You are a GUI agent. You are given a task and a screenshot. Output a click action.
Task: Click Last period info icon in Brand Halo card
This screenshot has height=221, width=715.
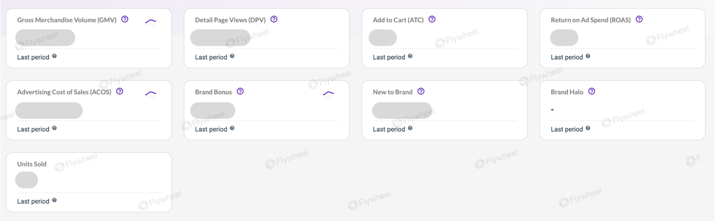coord(588,128)
